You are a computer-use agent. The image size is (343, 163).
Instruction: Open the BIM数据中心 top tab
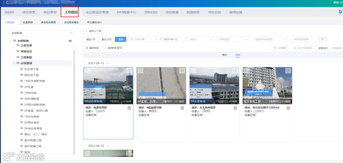pos(126,12)
